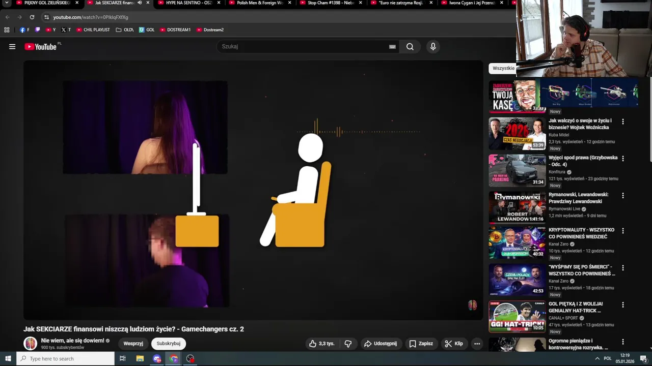
Task: Reload the page
Action: pos(32,17)
